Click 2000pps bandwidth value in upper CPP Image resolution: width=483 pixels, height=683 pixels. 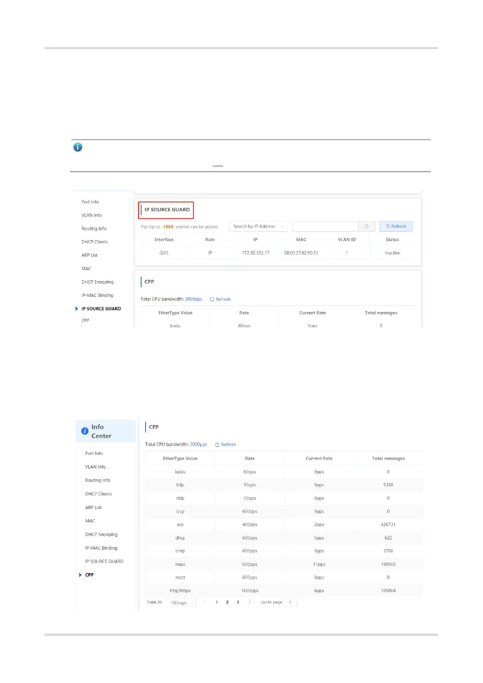pos(193,299)
